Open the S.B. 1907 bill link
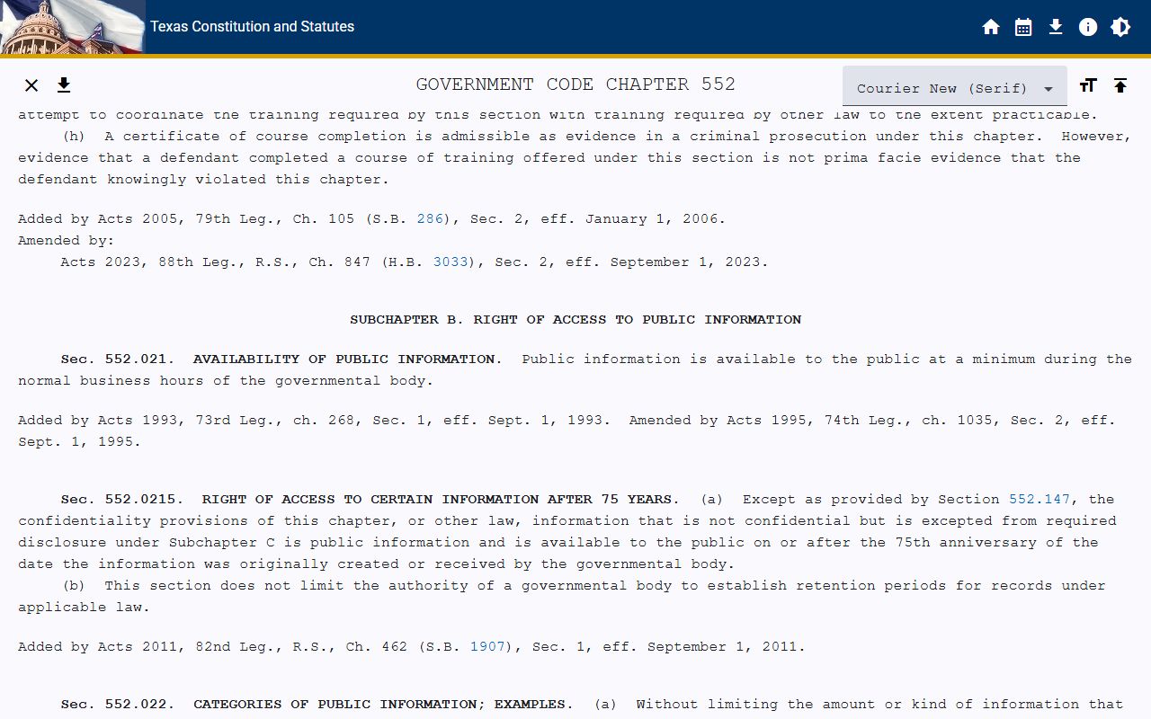 [x=487, y=647]
